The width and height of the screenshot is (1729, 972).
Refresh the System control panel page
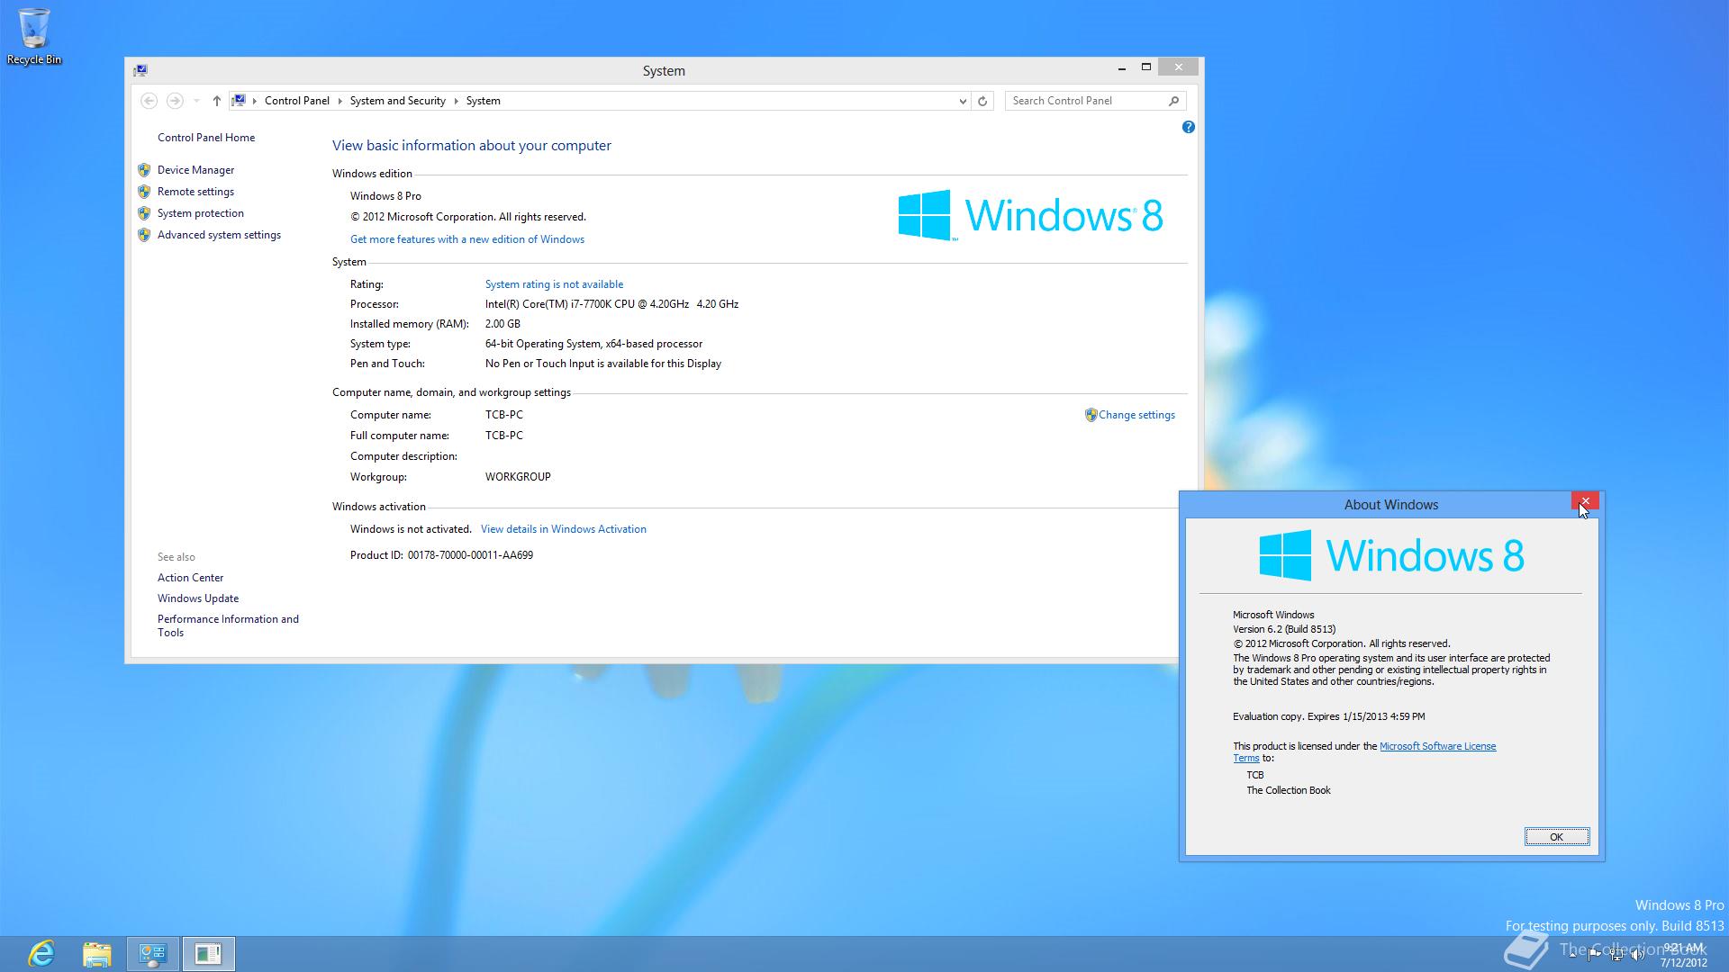click(x=982, y=101)
